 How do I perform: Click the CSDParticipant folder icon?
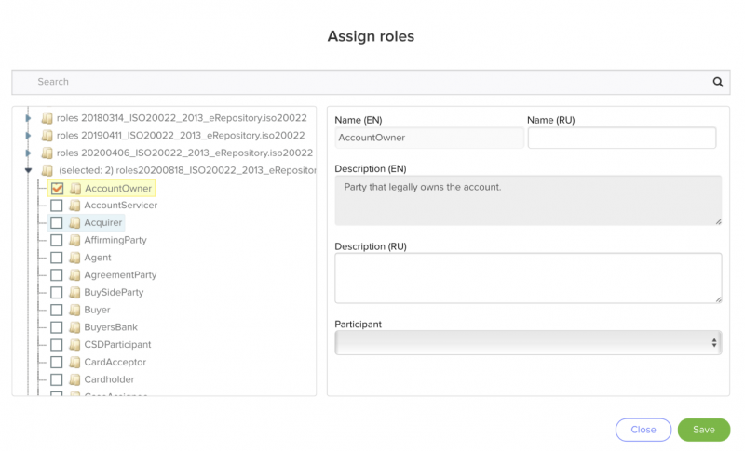pos(74,345)
